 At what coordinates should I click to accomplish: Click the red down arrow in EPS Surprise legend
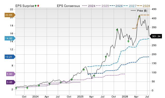[x=38, y=6]
